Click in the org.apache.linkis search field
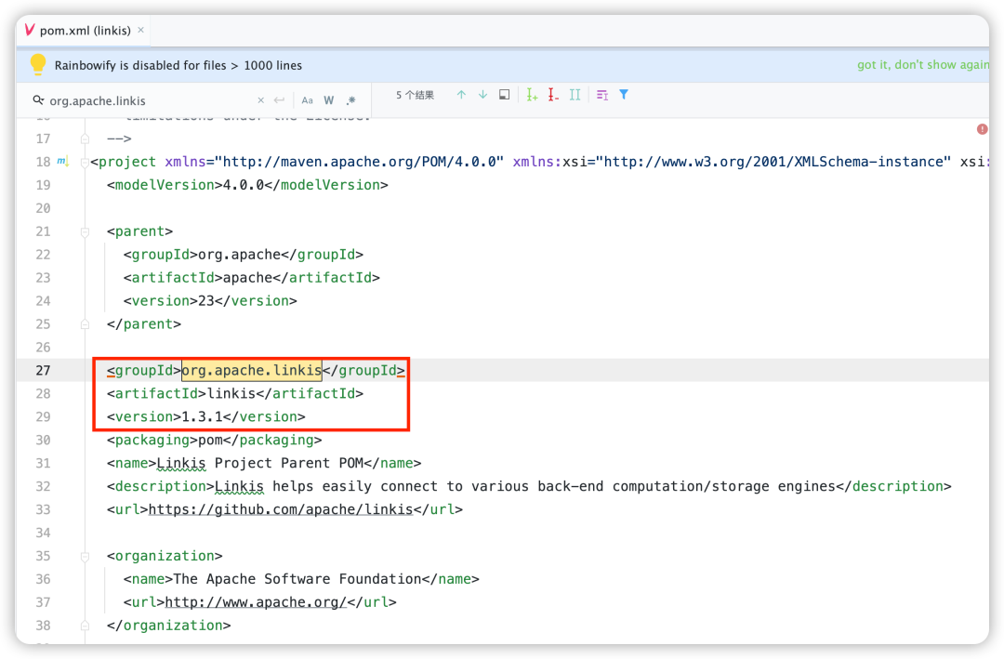The width and height of the screenshot is (1004, 659). click(151, 100)
